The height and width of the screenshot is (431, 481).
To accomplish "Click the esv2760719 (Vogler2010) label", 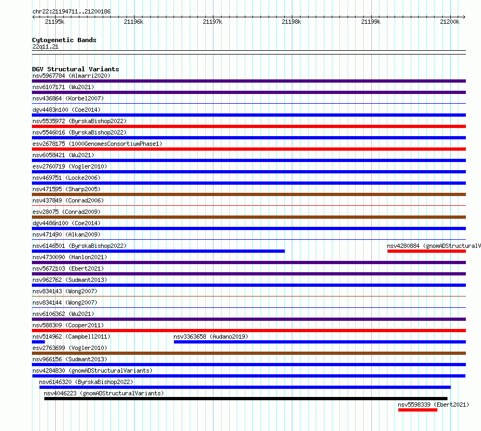I will coord(70,166).
